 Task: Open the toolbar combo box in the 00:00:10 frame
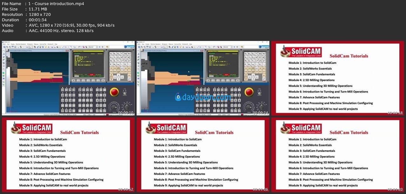click(x=93, y=47)
